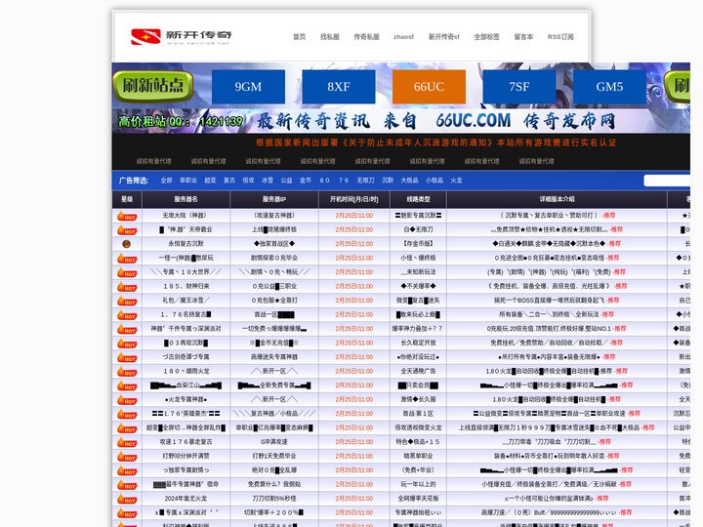Click the 线路类型 column header
703x527 pixels.
tap(418, 199)
